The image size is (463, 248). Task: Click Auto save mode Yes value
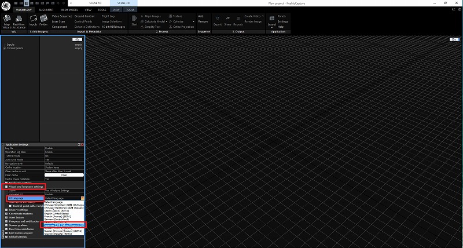click(x=64, y=159)
